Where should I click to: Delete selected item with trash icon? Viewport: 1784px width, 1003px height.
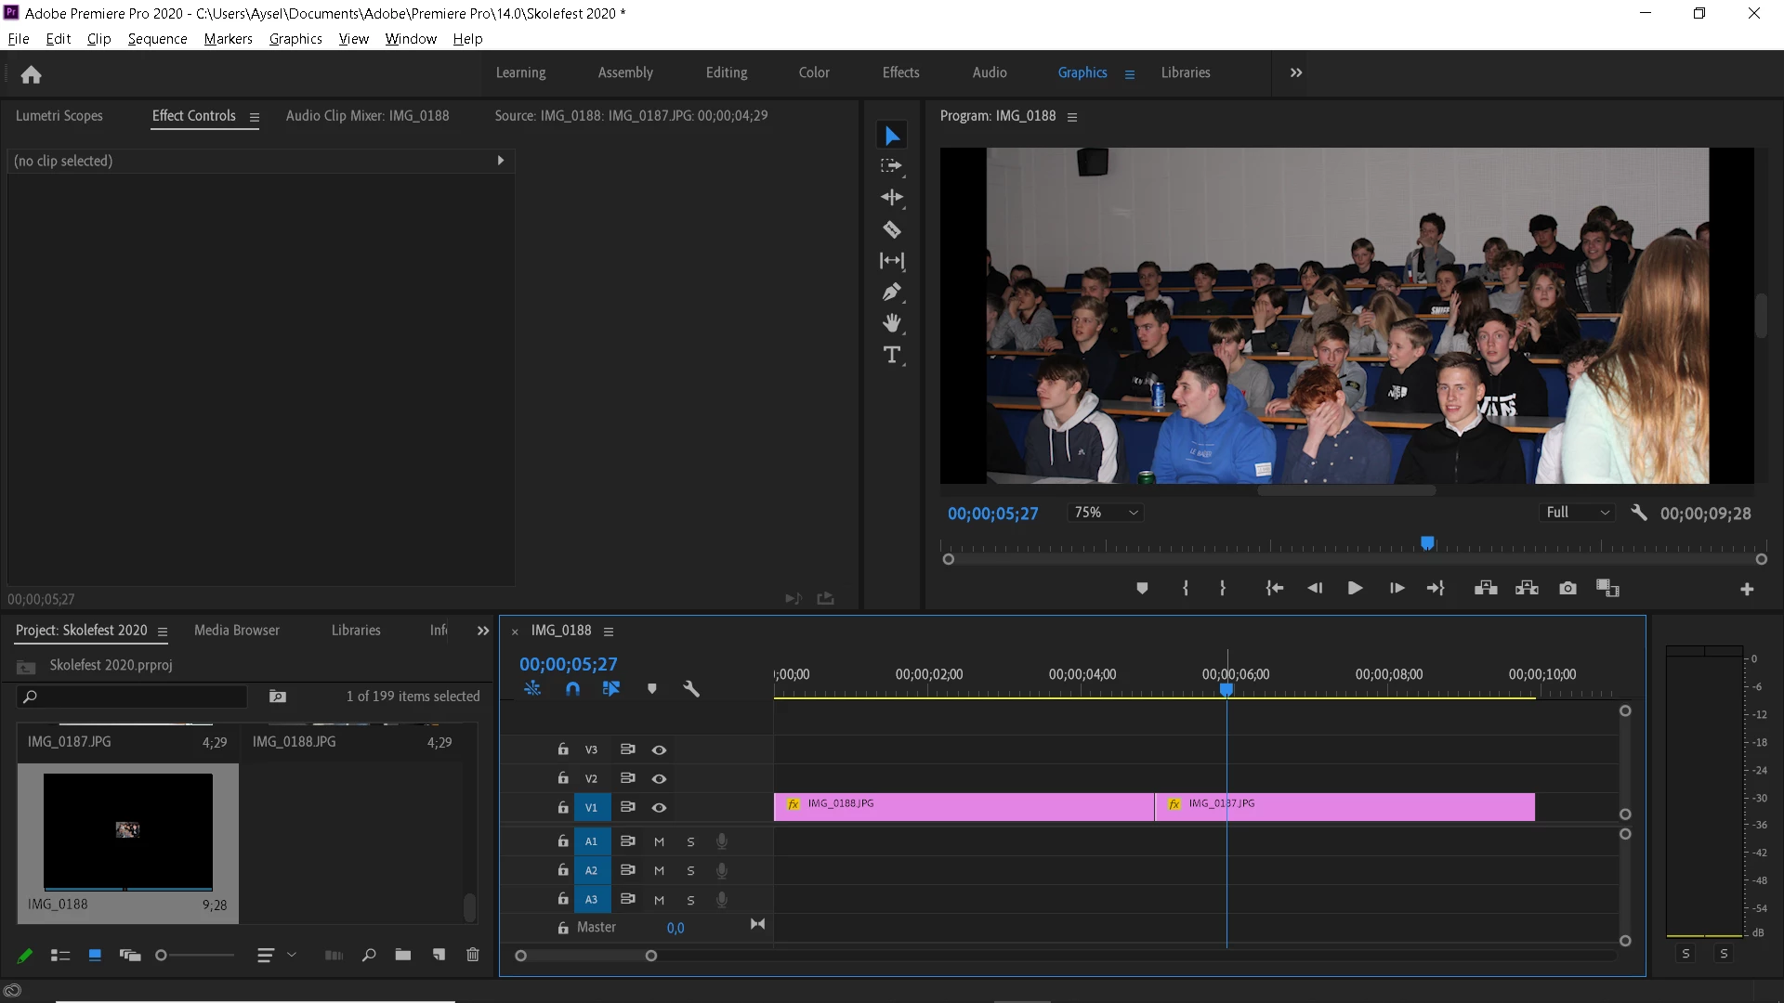coord(472,955)
